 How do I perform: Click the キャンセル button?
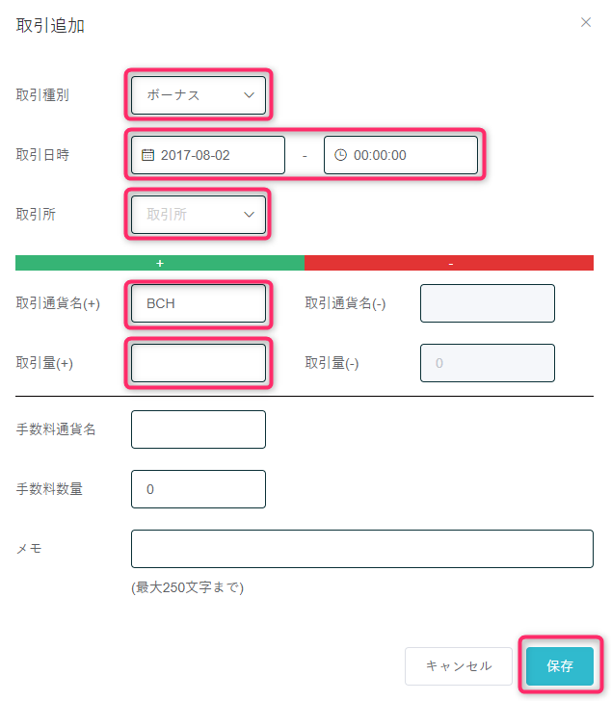(x=459, y=666)
